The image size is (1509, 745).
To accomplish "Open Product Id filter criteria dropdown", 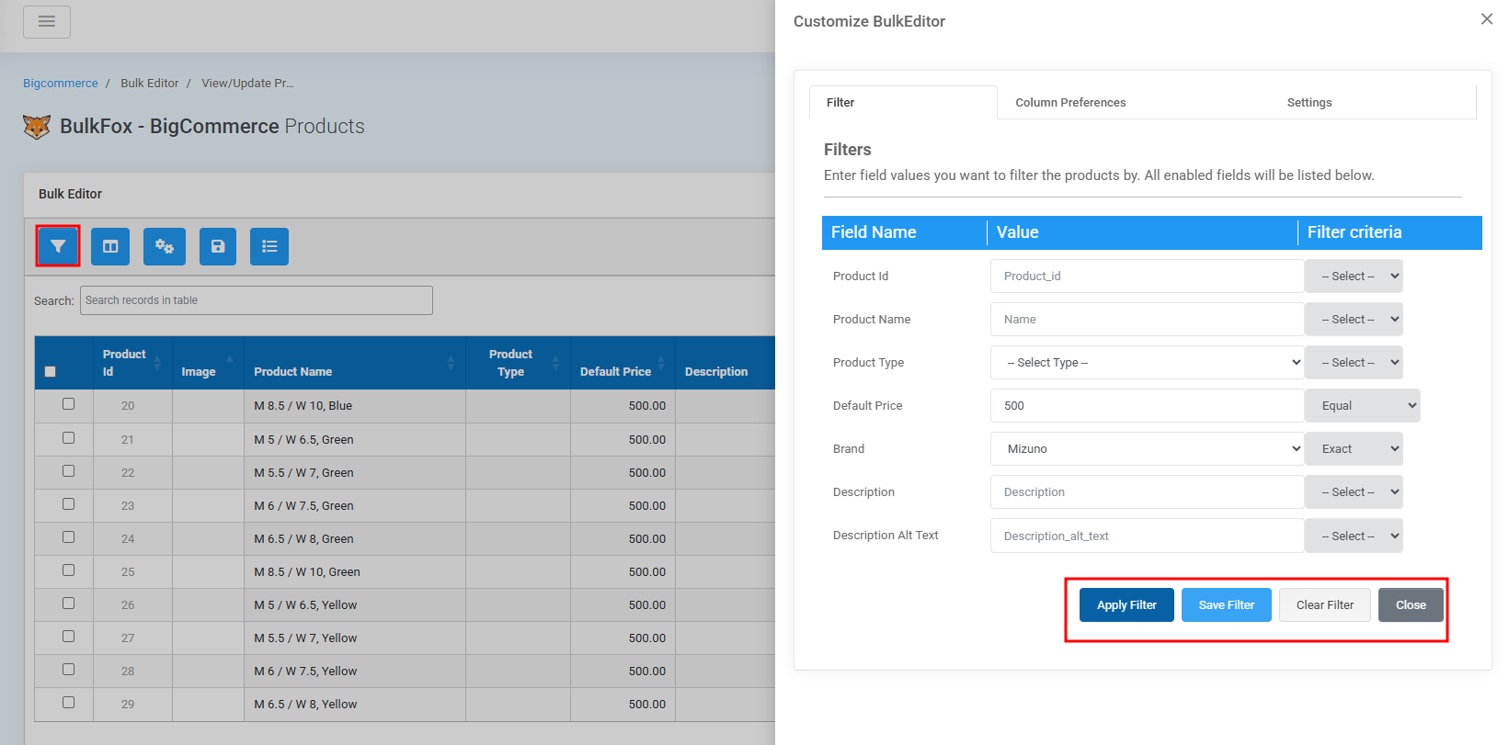I will click(x=1354, y=277).
